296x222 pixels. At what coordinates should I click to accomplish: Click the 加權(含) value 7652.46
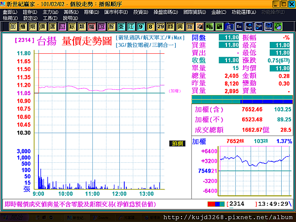coord(252,110)
